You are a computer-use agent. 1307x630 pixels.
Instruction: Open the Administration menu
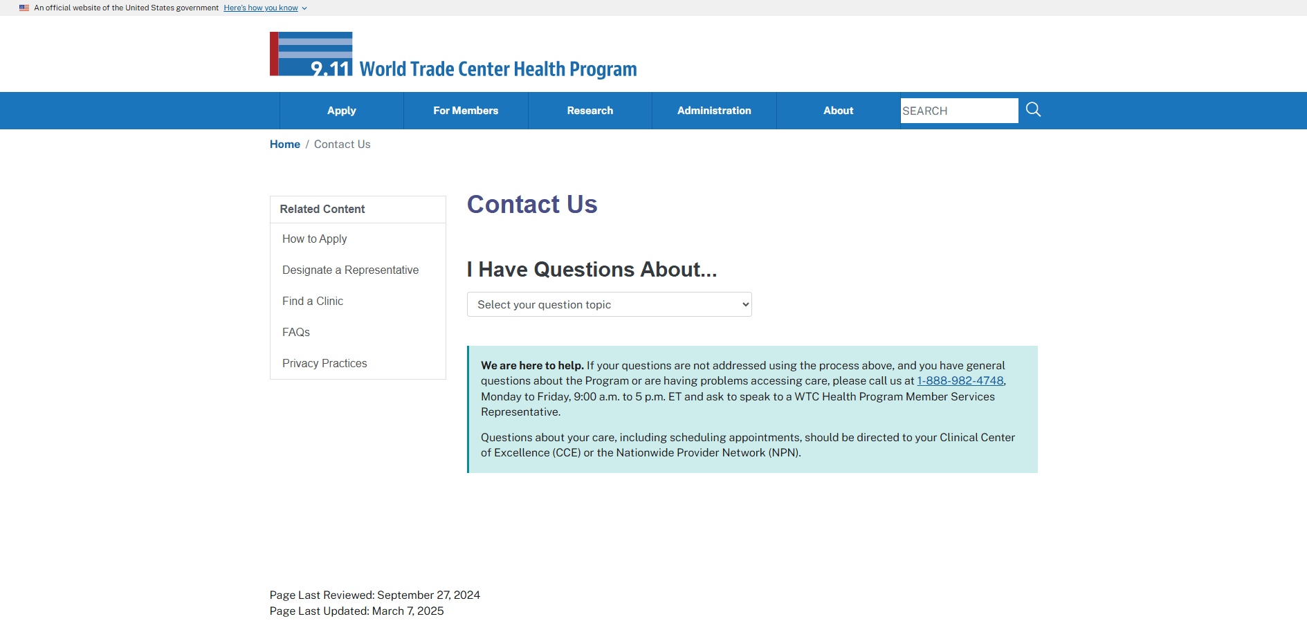714,111
